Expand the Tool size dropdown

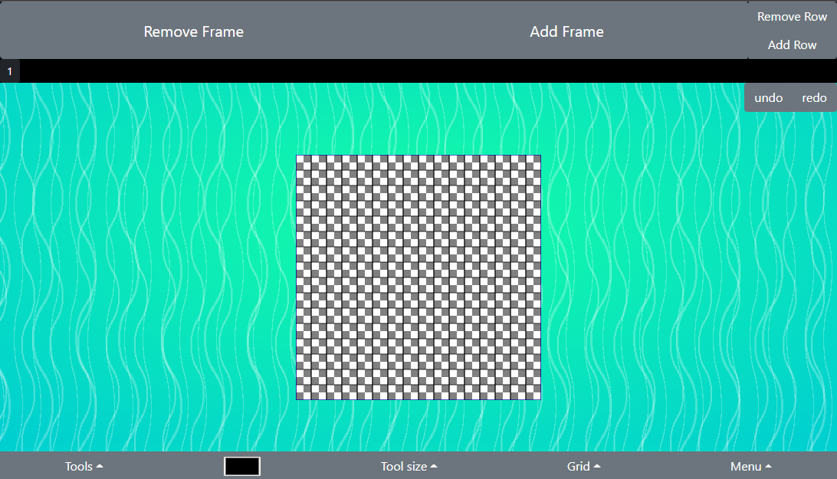(x=409, y=466)
